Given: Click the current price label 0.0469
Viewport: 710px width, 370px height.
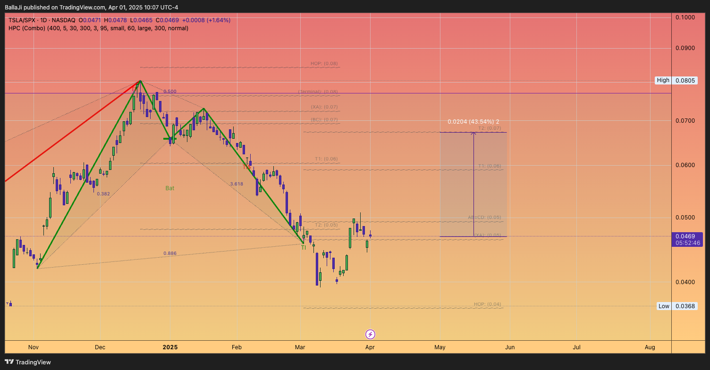Looking at the screenshot, I should pos(685,236).
